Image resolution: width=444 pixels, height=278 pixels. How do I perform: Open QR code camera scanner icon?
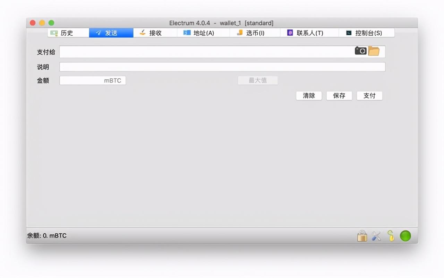click(x=360, y=51)
